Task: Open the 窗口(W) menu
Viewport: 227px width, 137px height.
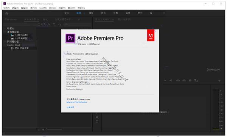Action: coord(72,8)
